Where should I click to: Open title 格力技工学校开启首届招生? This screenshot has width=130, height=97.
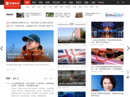tap(107, 95)
